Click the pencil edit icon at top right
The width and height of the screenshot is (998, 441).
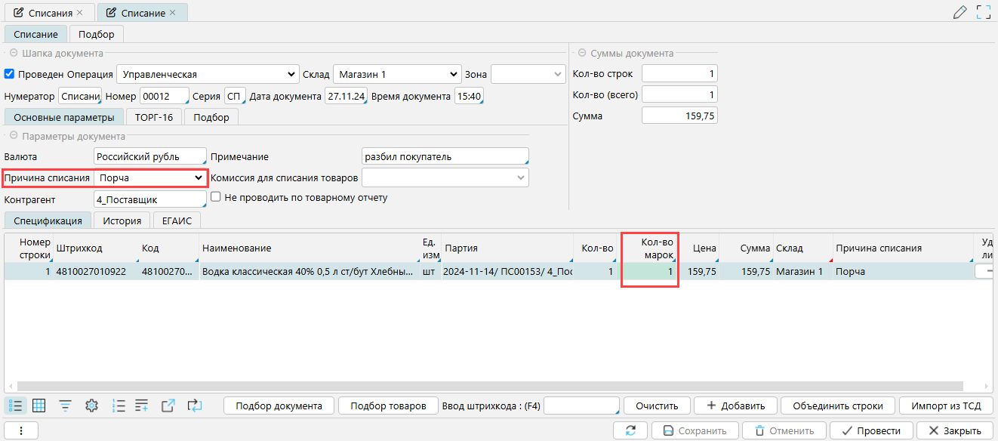coord(959,12)
